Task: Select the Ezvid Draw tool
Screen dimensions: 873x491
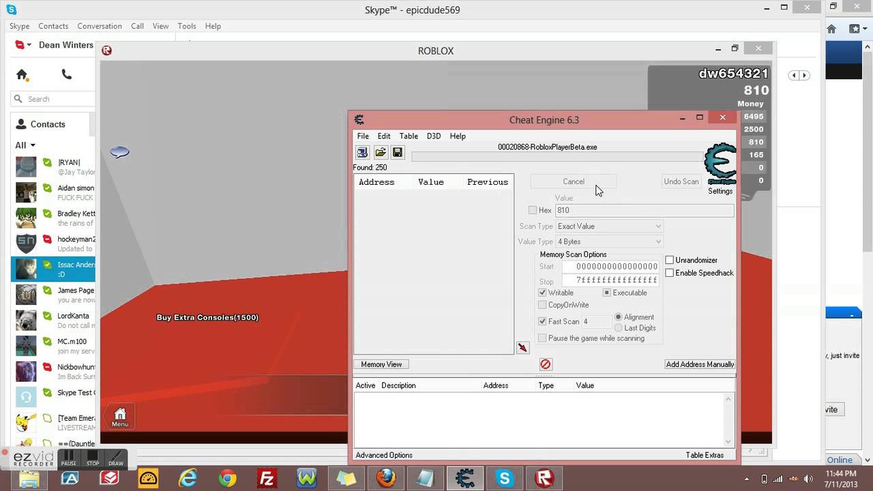Action: tap(116, 458)
